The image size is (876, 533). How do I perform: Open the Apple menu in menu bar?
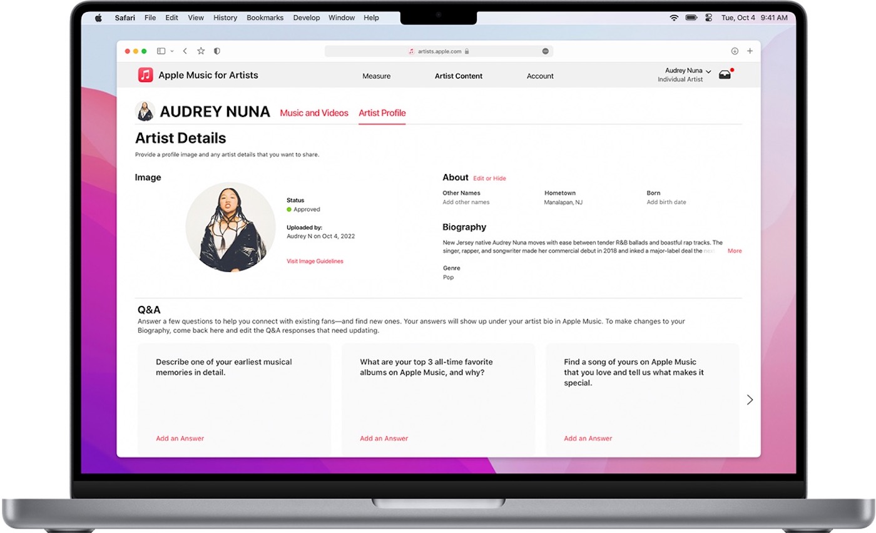coord(98,18)
